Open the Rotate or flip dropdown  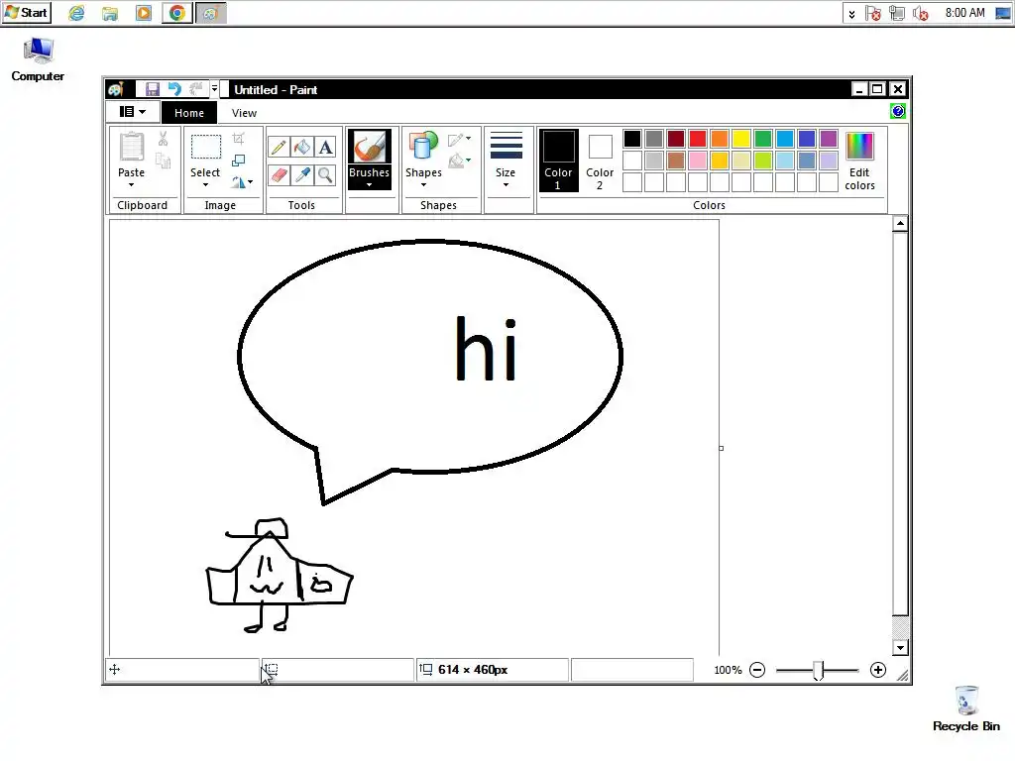pyautogui.click(x=242, y=182)
